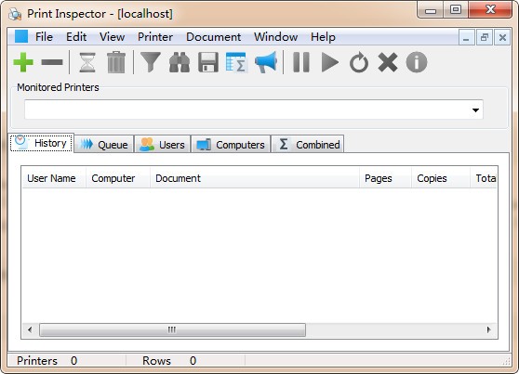Select the History tab
Image resolution: width=519 pixels, height=374 pixels.
pyautogui.click(x=41, y=143)
